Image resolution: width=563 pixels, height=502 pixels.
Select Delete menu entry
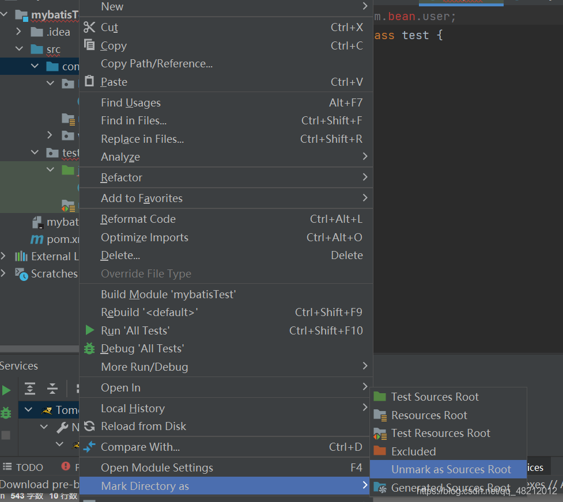(x=226, y=256)
